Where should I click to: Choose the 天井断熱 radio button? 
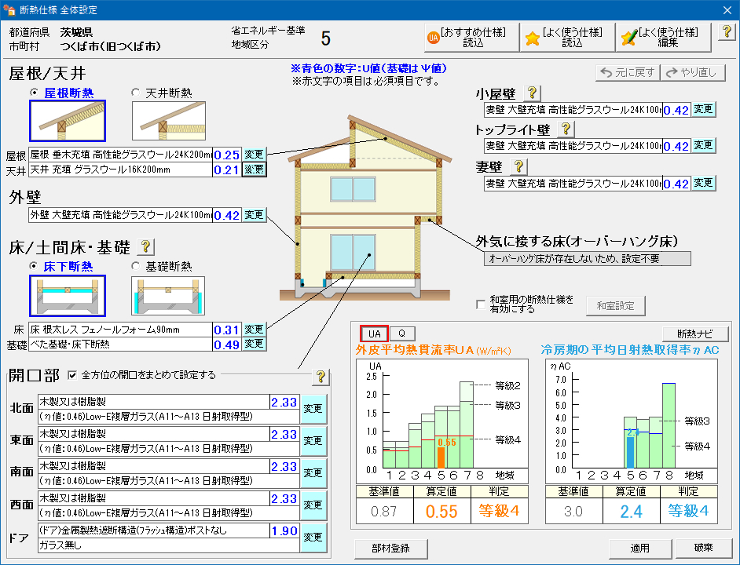136,93
